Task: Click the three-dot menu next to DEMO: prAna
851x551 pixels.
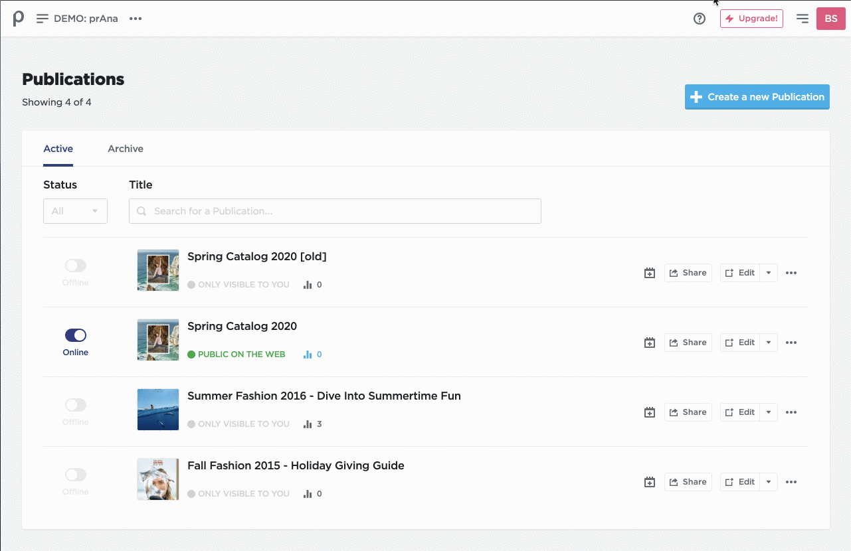Action: pos(136,19)
